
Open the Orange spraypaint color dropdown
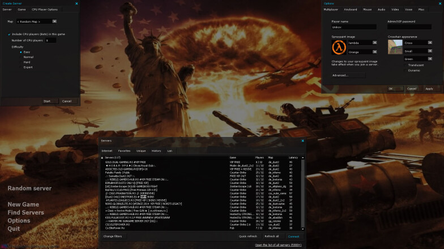[x=375, y=52]
